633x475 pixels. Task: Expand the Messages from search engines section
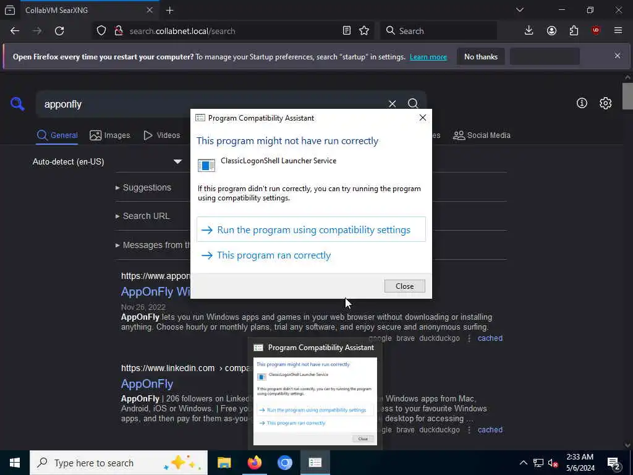tap(153, 245)
